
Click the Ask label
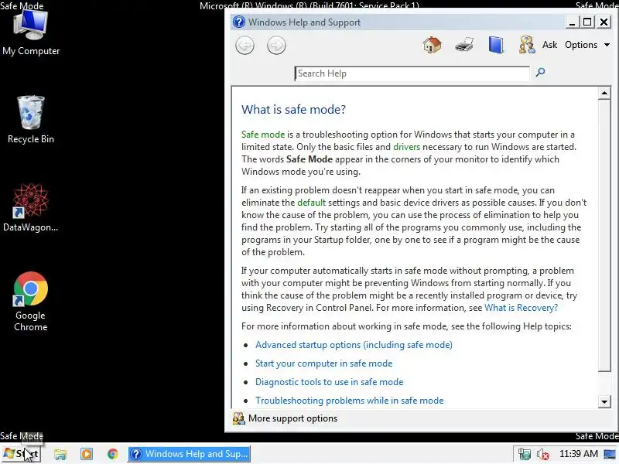(549, 45)
